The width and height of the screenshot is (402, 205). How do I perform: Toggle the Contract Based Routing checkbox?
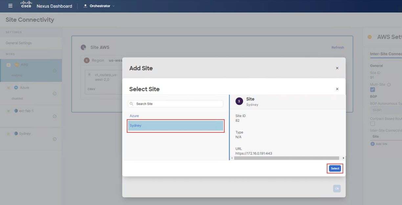[x=372, y=124]
